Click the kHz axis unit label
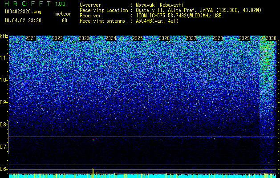 [4, 36]
